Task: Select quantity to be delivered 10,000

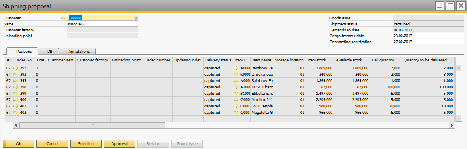Action: coord(428,106)
